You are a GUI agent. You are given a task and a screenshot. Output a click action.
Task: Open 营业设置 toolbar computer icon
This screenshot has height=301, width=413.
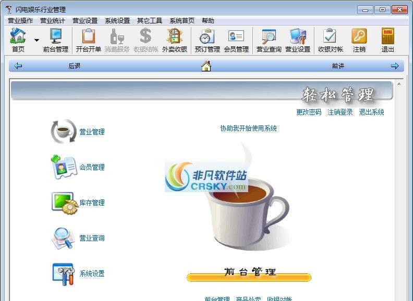pyautogui.click(x=298, y=36)
